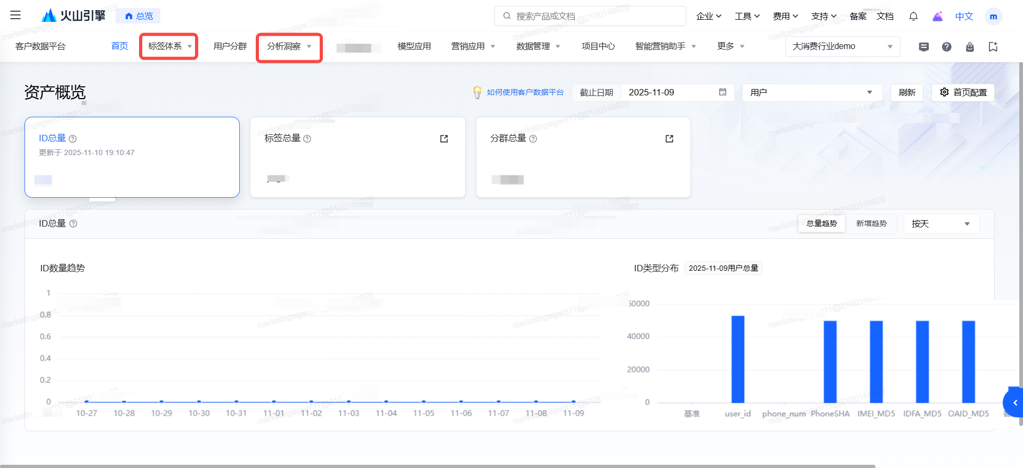Expand the 按天 granularity dropdown
The image size is (1023, 468).
click(941, 224)
